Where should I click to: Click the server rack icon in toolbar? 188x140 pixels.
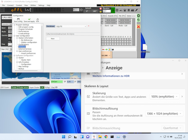(129, 10)
